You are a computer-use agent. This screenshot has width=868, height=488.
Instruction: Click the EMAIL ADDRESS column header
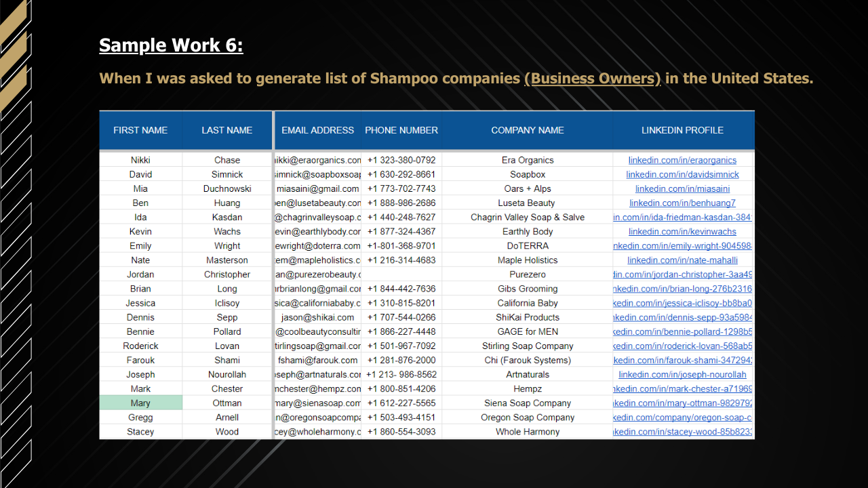pyautogui.click(x=318, y=130)
